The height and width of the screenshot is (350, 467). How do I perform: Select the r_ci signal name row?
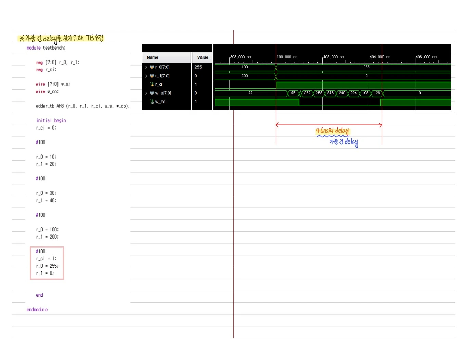click(167, 84)
